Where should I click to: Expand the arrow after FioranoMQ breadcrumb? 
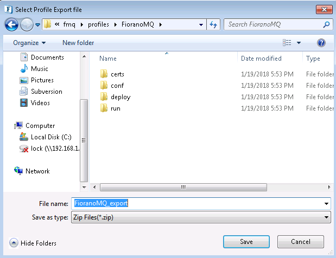point(161,24)
